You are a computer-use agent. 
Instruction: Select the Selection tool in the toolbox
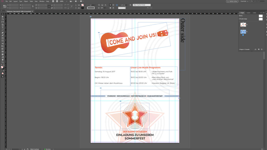click(3, 14)
